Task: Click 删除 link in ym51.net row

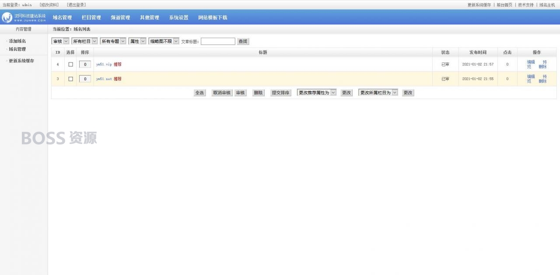Action: [542, 81]
